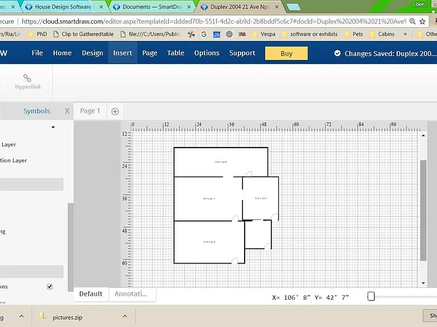The image size is (437, 327).
Task: Open the new browser tab button
Action: [x=294, y=7]
